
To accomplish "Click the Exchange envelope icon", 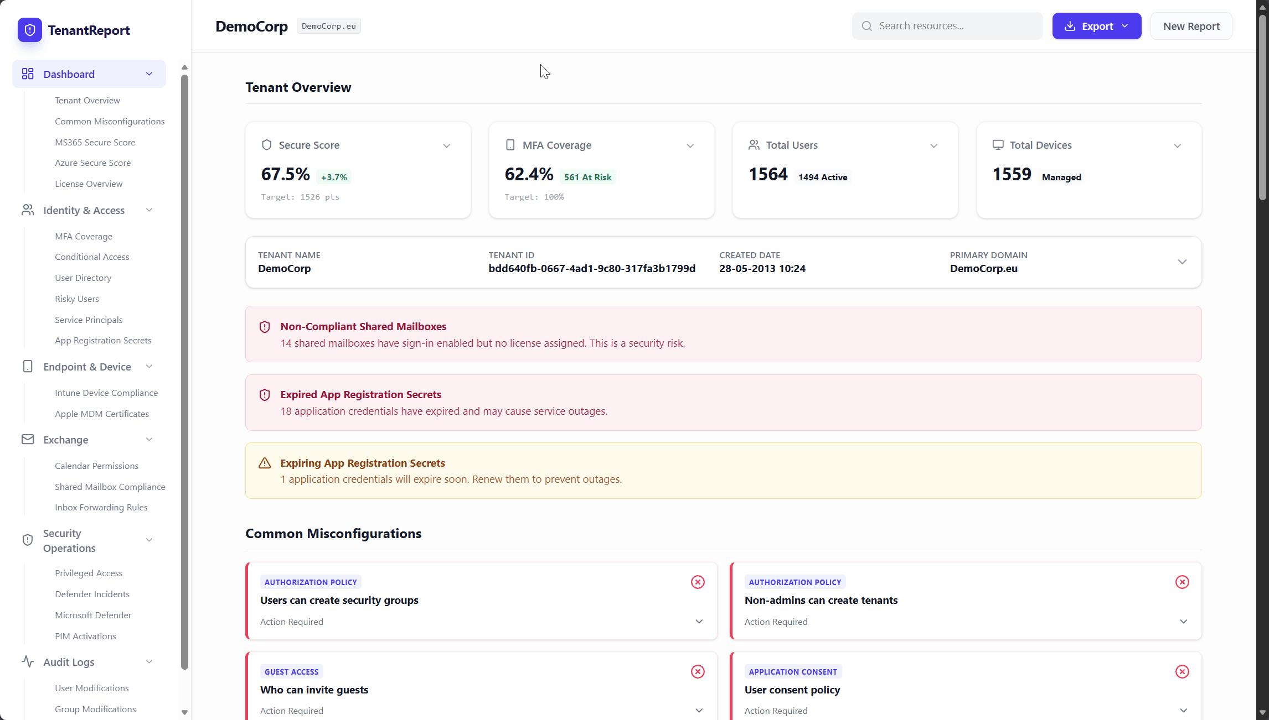I will pyautogui.click(x=28, y=440).
